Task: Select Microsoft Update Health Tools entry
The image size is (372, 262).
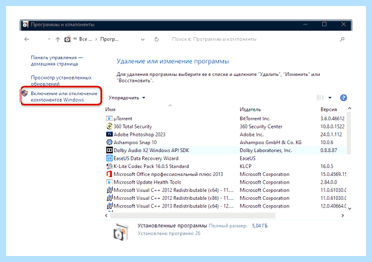Action: coord(148,182)
